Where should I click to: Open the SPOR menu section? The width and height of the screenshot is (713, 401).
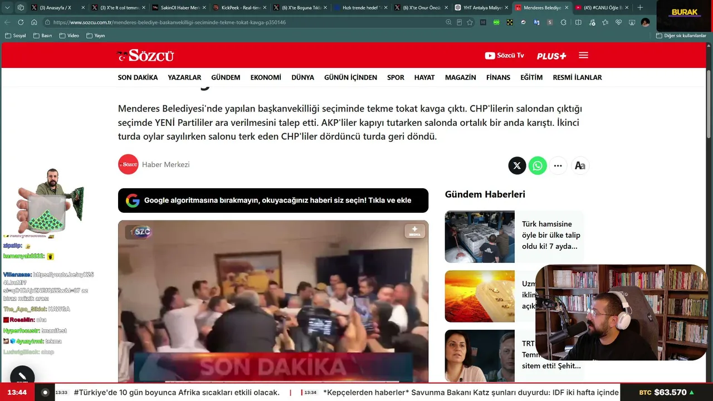395,77
